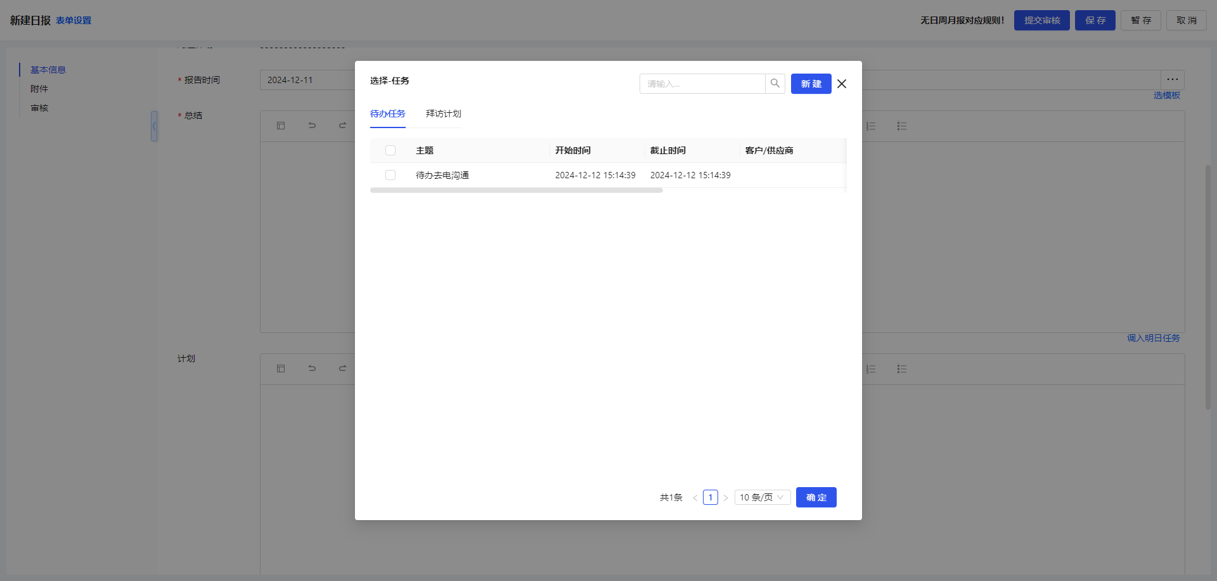Image resolution: width=1217 pixels, height=581 pixels.
Task: Click redo icon in summary editor toolbar
Action: click(x=342, y=126)
